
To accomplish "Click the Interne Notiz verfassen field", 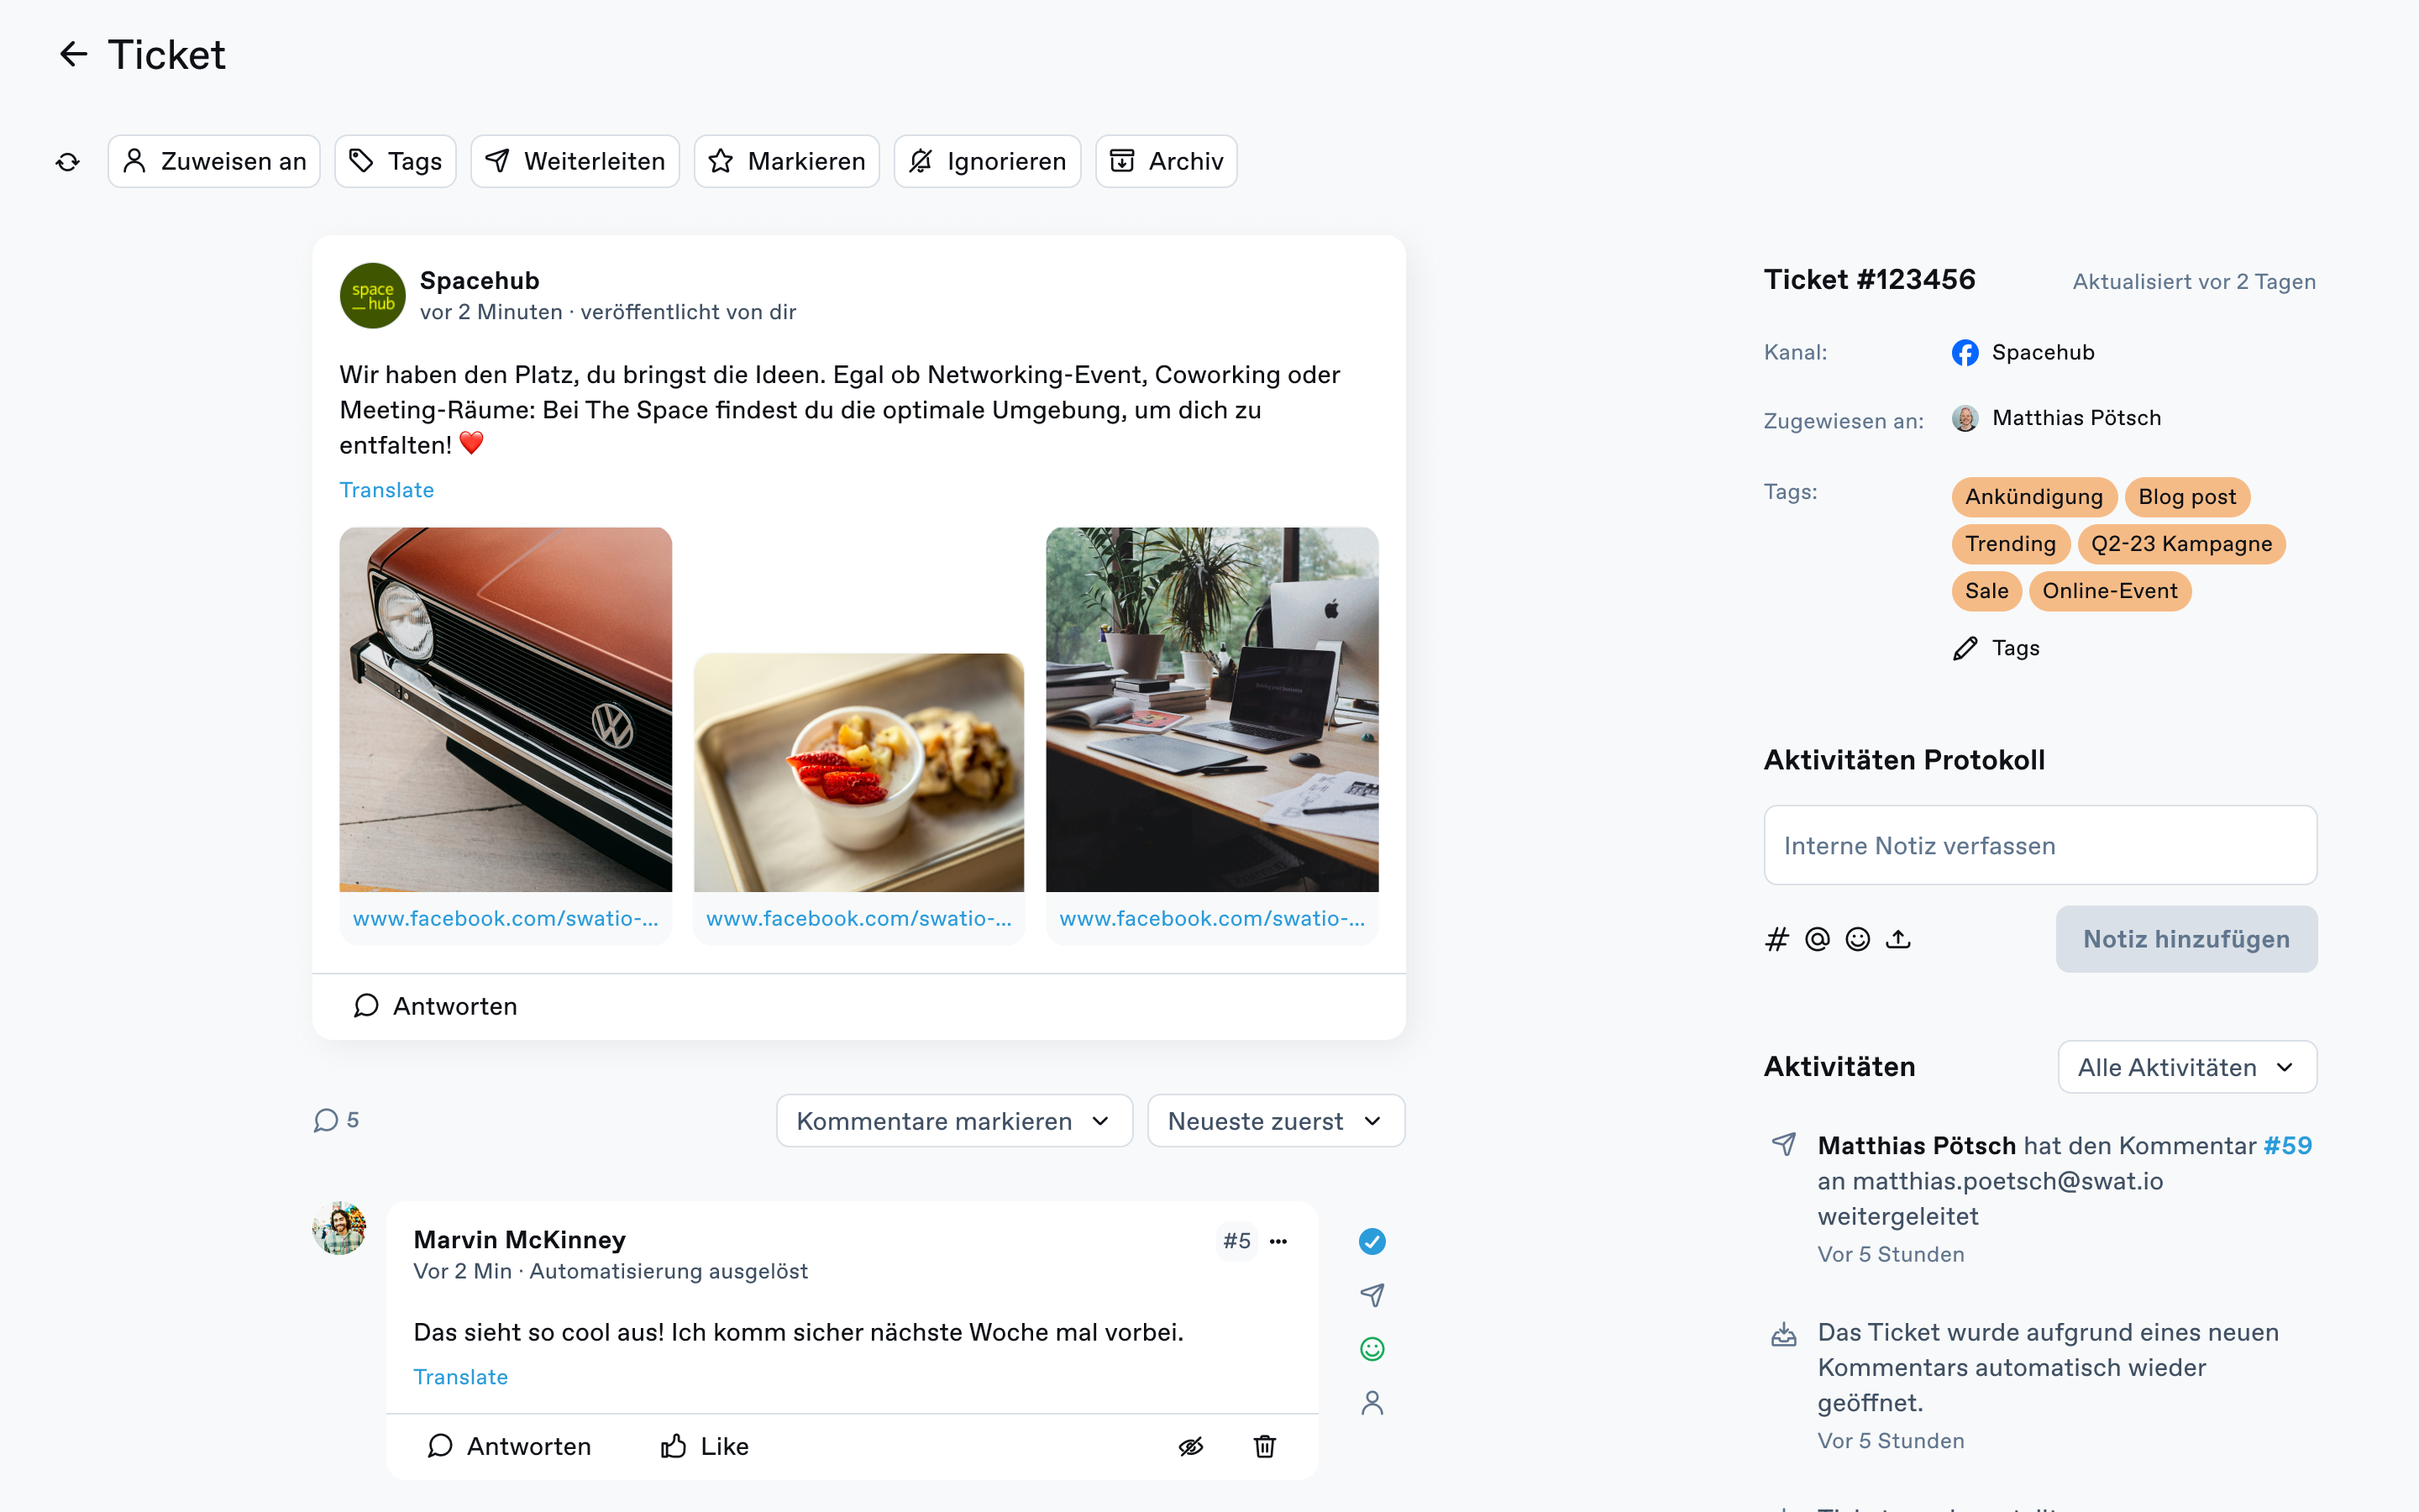I will 2040,845.
